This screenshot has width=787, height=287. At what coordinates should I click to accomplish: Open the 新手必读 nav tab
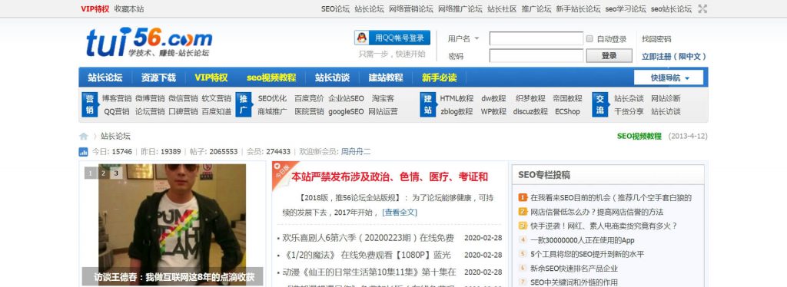click(x=439, y=78)
